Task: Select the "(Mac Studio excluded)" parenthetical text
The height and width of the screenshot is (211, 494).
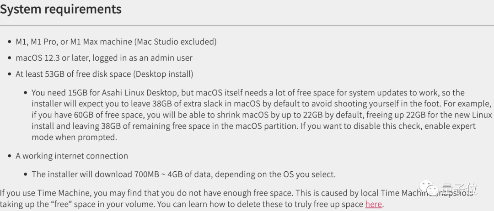Action: (x=176, y=42)
